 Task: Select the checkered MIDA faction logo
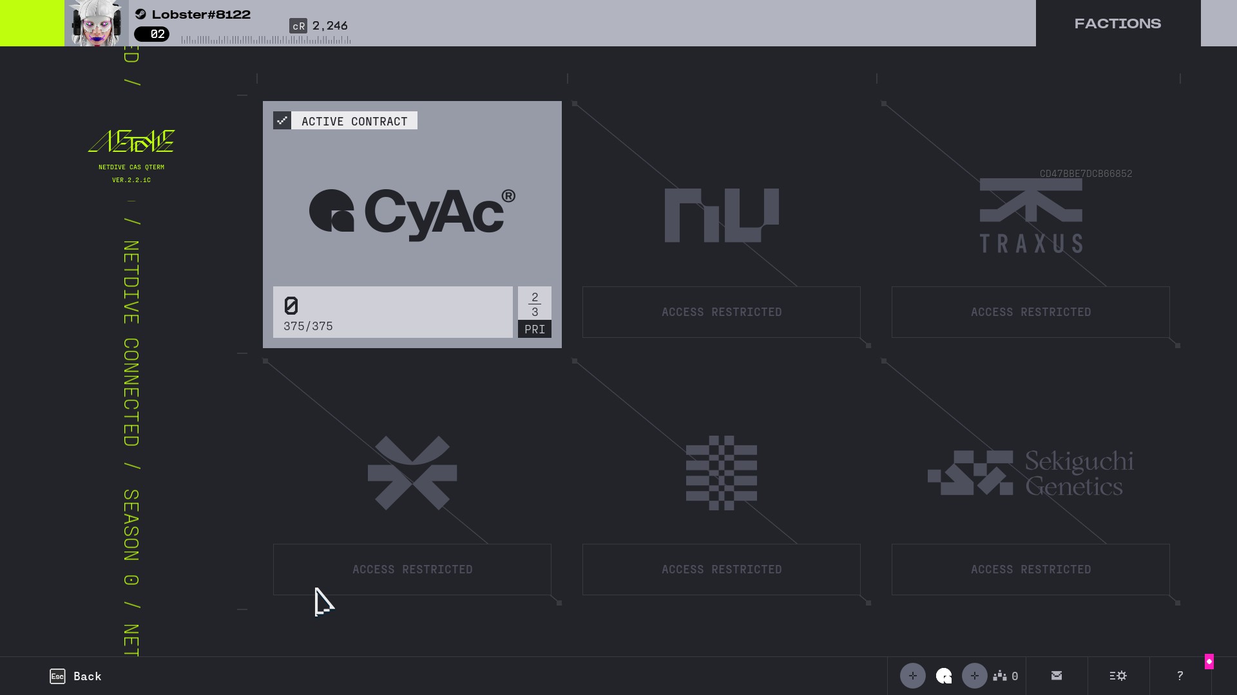point(722,473)
